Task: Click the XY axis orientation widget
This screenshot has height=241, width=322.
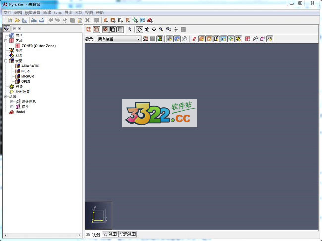Action: point(99,215)
